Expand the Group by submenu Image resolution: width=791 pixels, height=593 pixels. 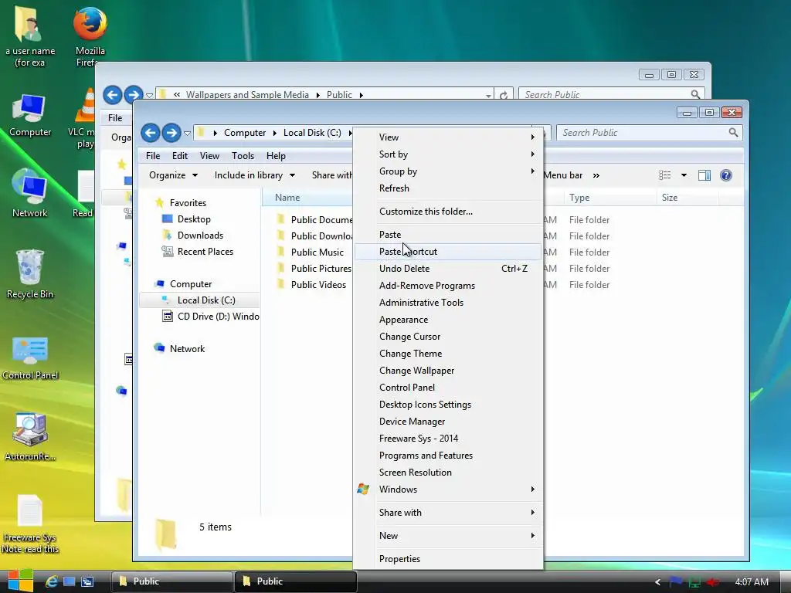448,171
